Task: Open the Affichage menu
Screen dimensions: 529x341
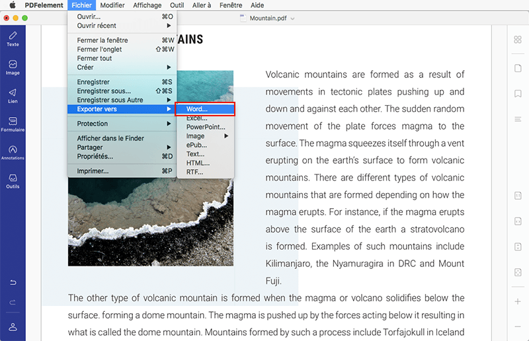Action: (147, 5)
